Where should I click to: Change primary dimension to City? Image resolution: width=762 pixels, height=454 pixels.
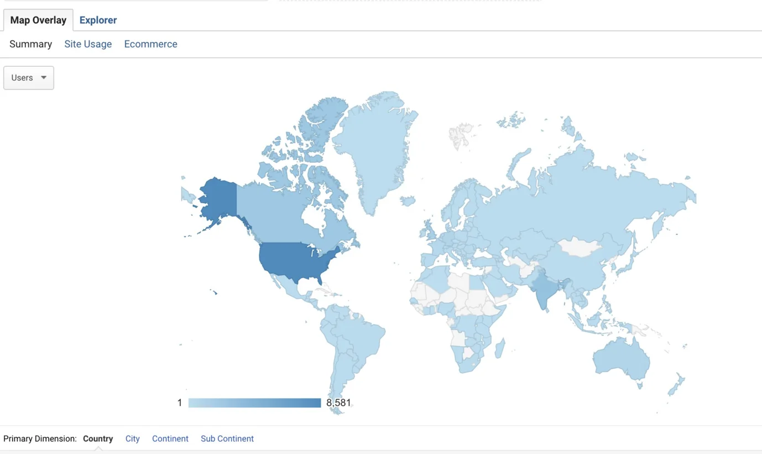coord(132,438)
